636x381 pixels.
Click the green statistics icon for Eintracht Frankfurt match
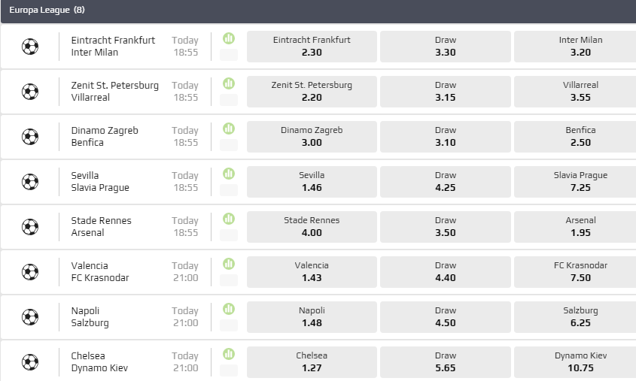[x=229, y=38]
